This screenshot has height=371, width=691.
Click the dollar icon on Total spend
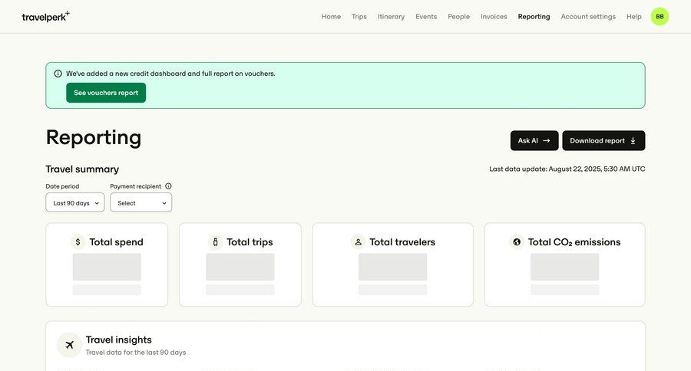pyautogui.click(x=78, y=242)
